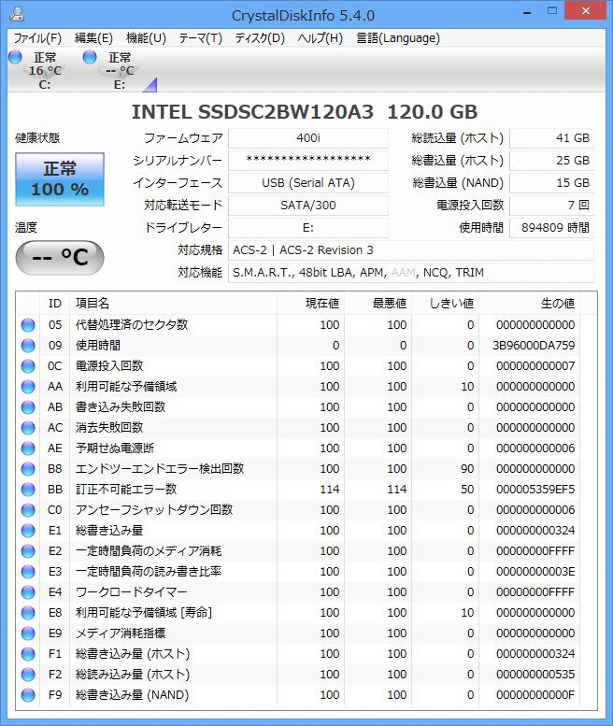This screenshot has width=613, height=726.
Task: Open the 編集(E) menu
Action: tap(93, 38)
